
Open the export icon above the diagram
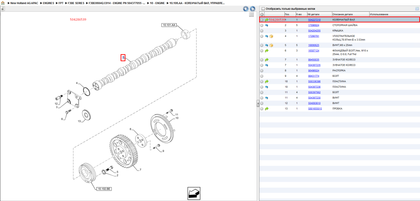(3, 8)
